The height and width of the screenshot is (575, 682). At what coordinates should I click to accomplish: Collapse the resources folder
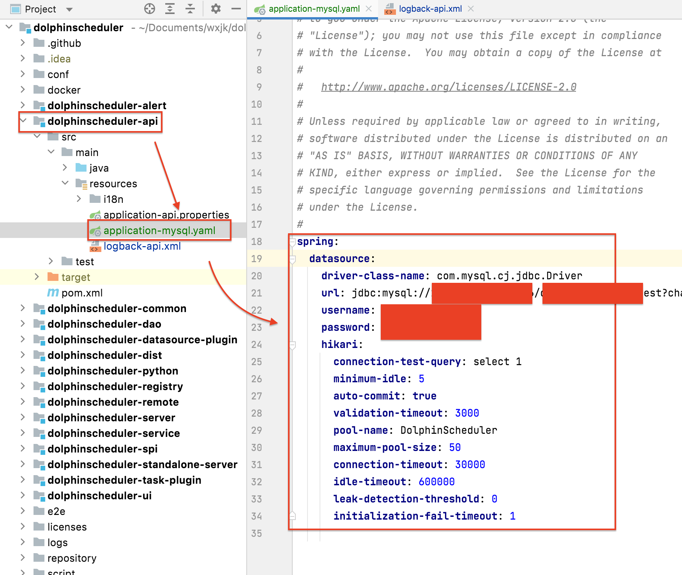point(65,183)
